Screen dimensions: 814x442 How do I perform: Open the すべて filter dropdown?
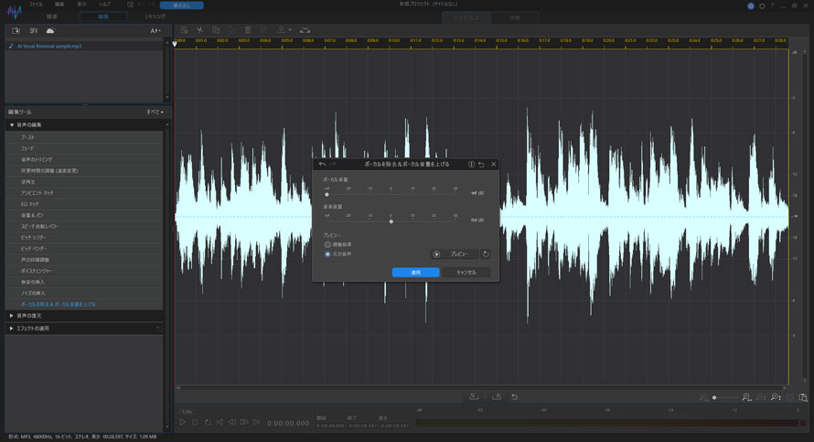154,112
